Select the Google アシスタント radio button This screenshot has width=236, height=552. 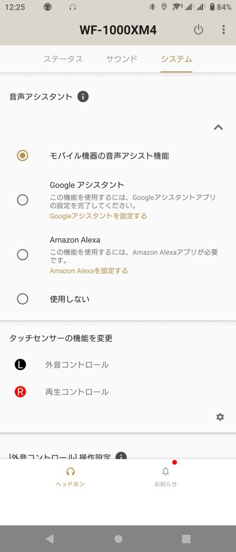coord(23,200)
